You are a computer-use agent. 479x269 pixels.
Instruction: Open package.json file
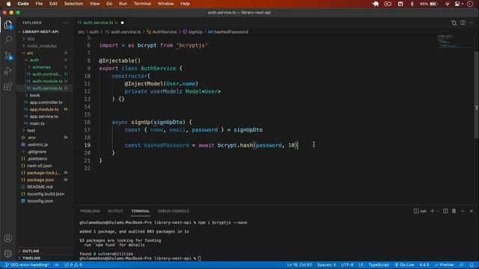[x=40, y=180]
